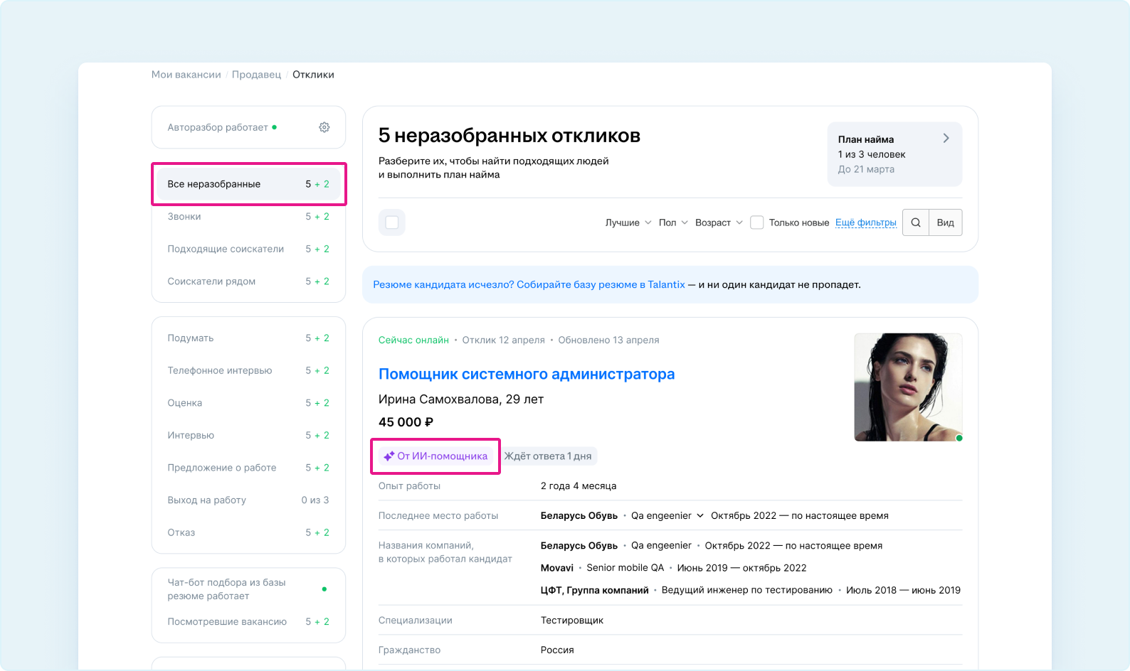
Task: Click Ещё фильтры link
Action: tap(865, 222)
